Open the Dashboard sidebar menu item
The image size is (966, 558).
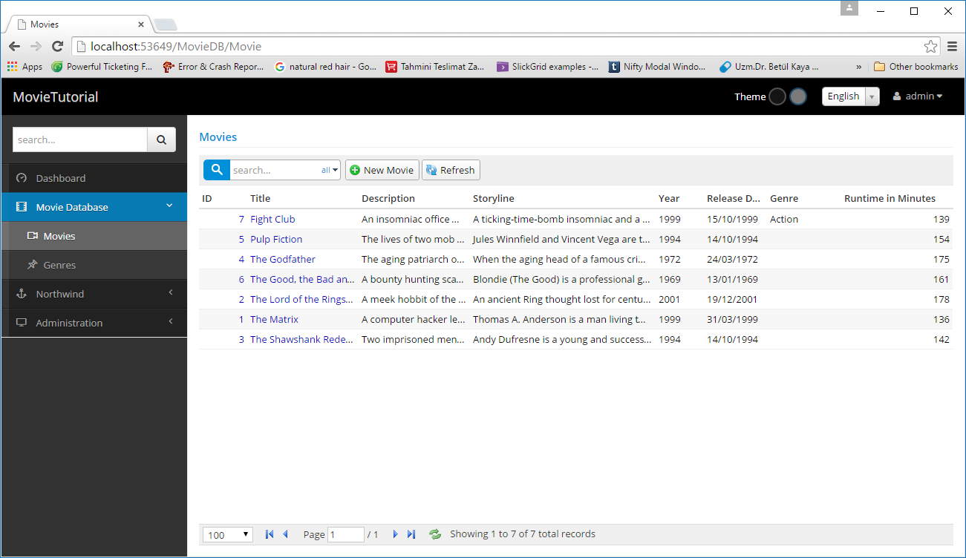click(61, 178)
